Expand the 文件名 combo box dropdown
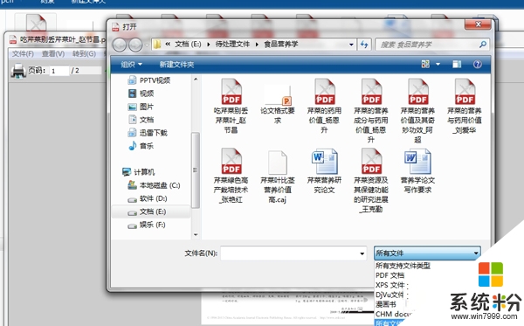Viewport: 524px width, 326px height. click(362, 253)
